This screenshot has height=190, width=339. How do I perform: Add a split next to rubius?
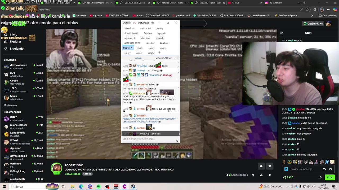coord(178,58)
